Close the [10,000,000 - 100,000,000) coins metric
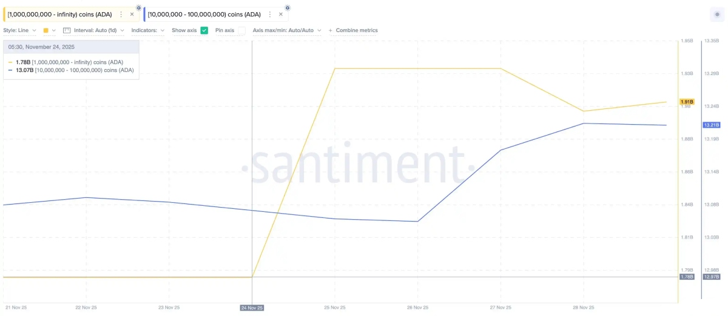Screen dimensions: 728x316 tap(280, 15)
